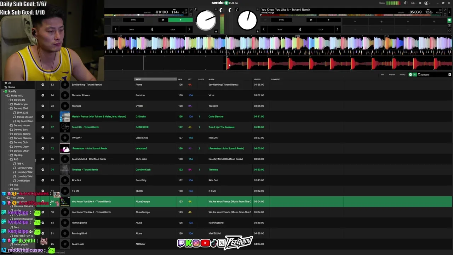Image resolution: width=453 pixels, height=255 pixels.
Task: Click the right deck cue/previous button
Action: pos(311,20)
